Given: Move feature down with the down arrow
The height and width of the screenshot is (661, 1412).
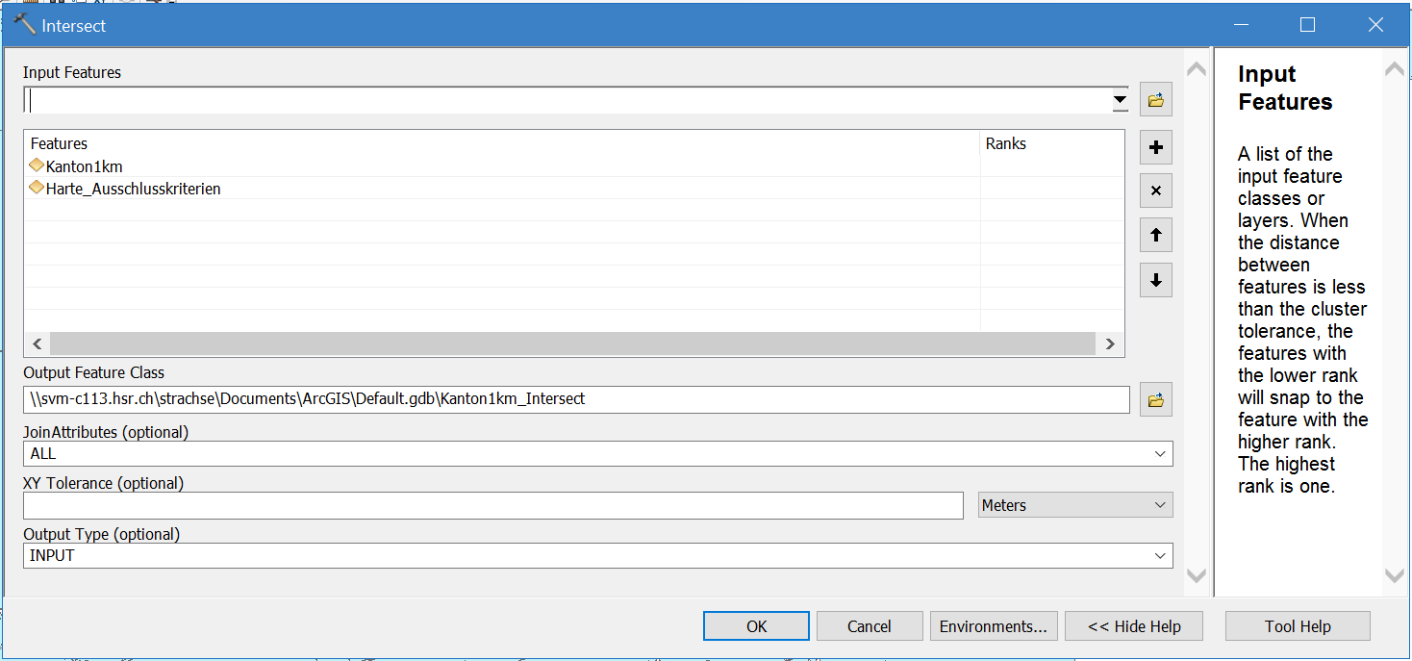Looking at the screenshot, I should tap(1155, 280).
